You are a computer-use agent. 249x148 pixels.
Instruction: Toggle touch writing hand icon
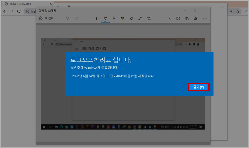click(x=97, y=18)
